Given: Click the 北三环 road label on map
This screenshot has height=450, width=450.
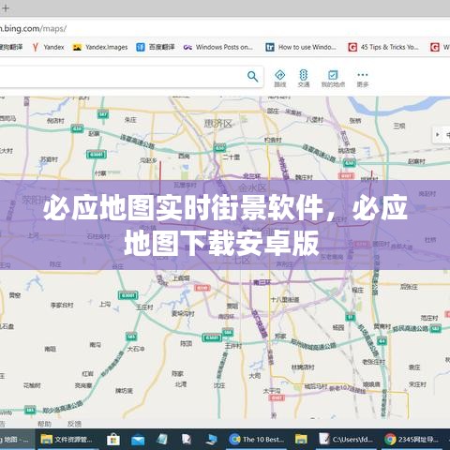Looking at the screenshot, I should click(252, 176).
